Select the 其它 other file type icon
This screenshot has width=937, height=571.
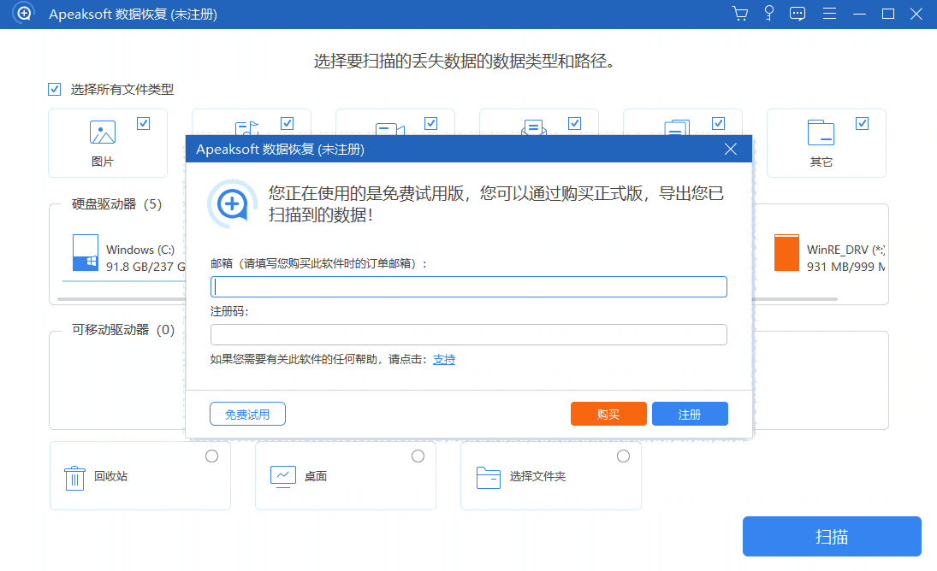click(x=821, y=132)
